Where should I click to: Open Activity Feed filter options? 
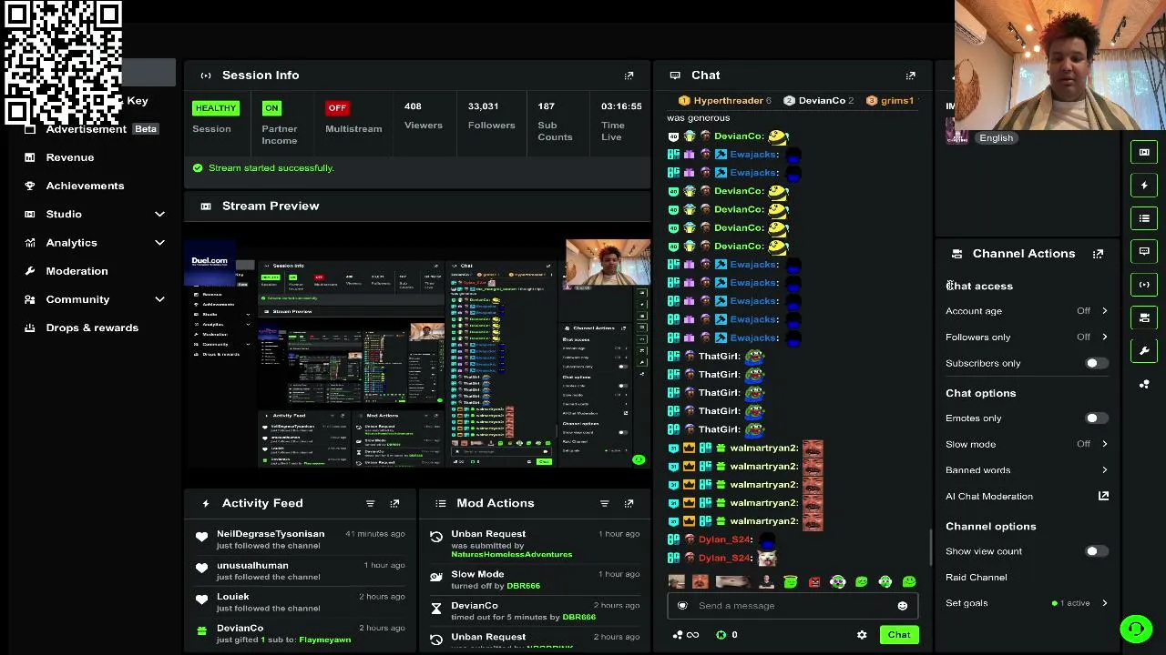pos(370,503)
